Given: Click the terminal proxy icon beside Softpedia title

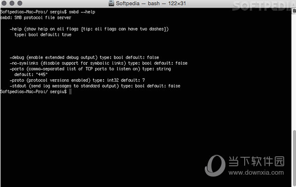Looking at the screenshot, I should click(111, 3).
